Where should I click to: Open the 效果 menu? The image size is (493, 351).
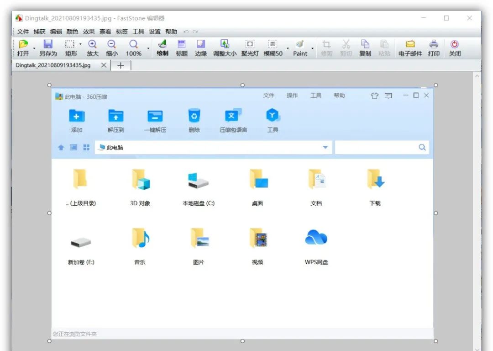click(89, 32)
